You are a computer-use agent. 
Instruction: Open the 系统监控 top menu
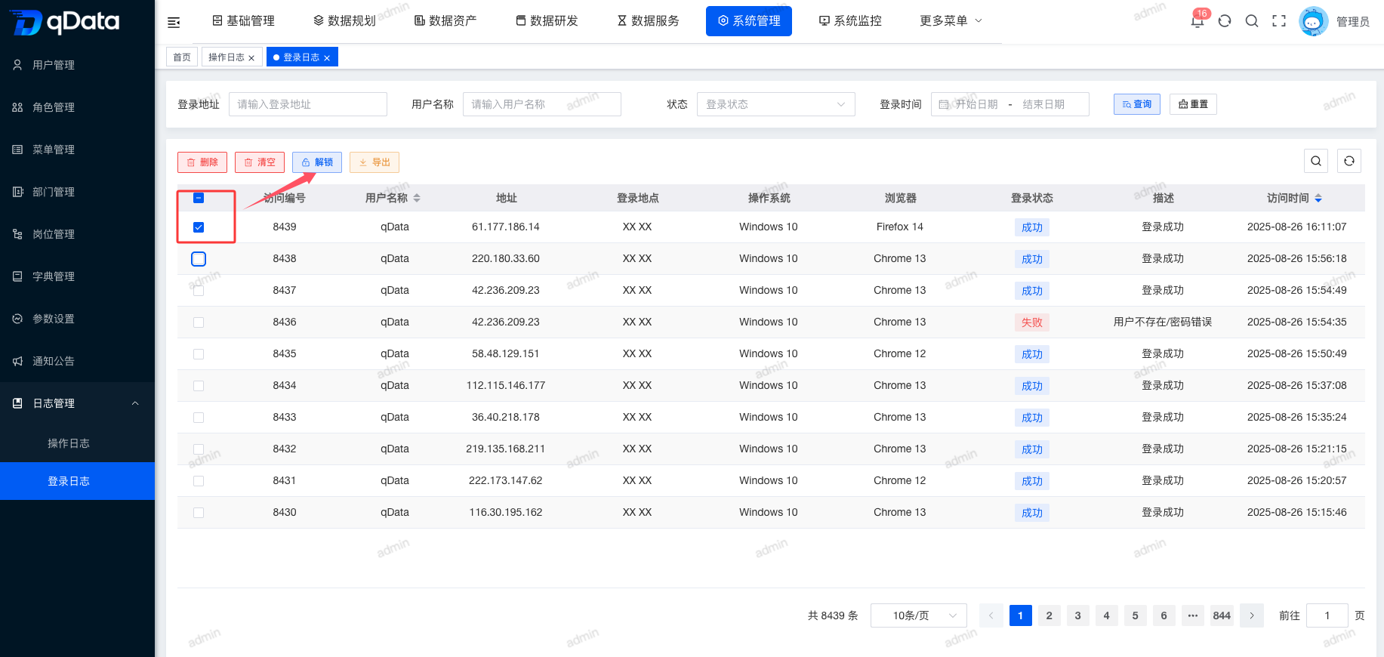850,20
